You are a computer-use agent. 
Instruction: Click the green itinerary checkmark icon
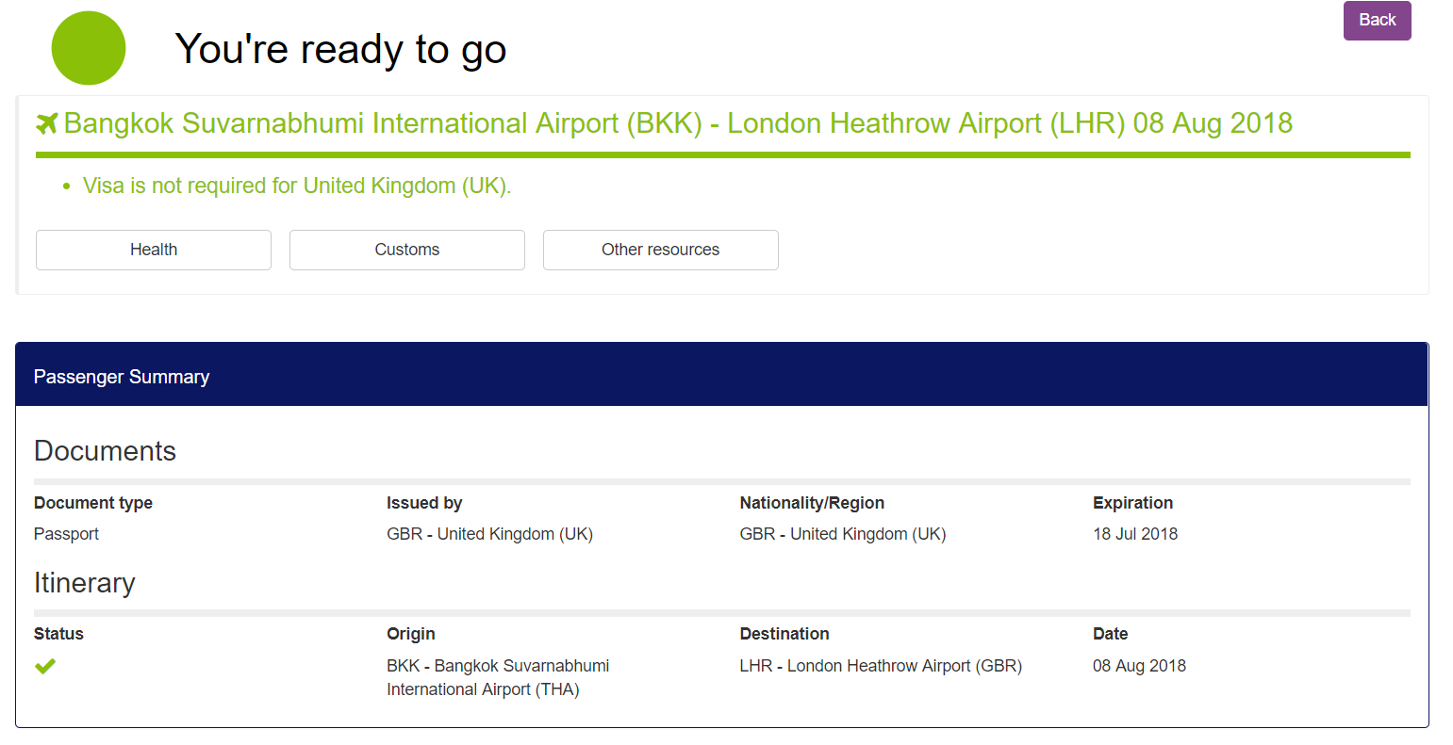coord(45,666)
